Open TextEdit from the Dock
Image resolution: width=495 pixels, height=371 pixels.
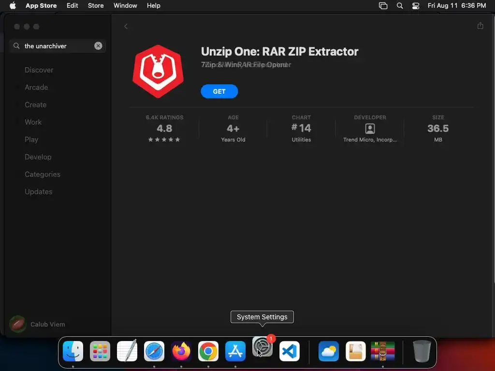pyautogui.click(x=127, y=351)
